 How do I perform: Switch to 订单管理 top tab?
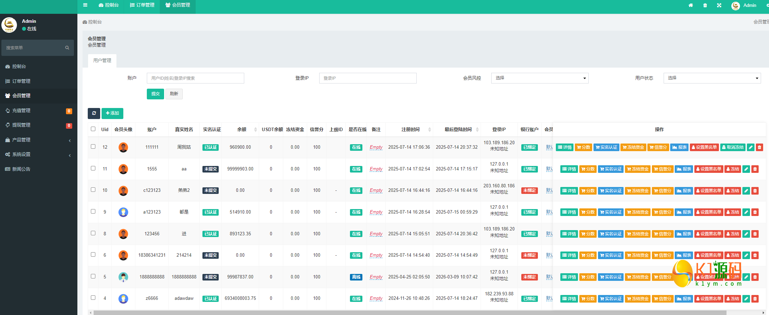(x=142, y=5)
